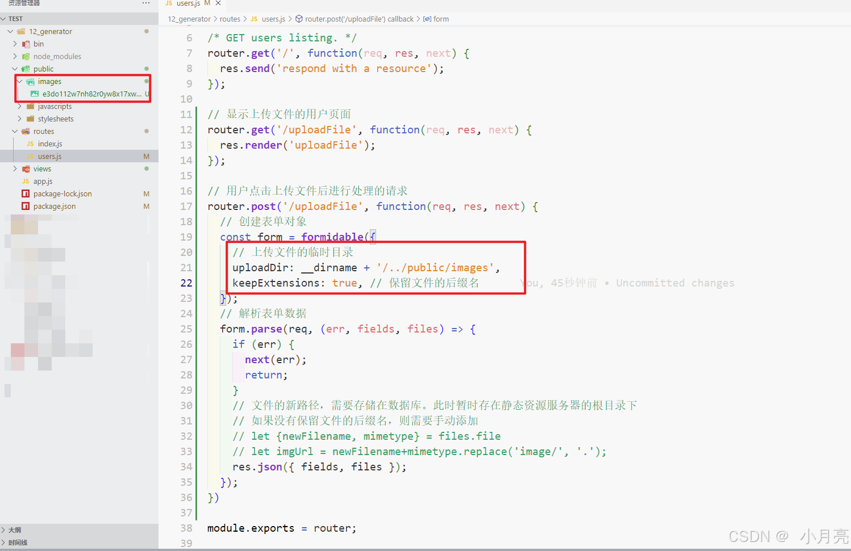Open the explorer more actions ellipsis menu
The width and height of the screenshot is (851, 551).
[146, 3]
